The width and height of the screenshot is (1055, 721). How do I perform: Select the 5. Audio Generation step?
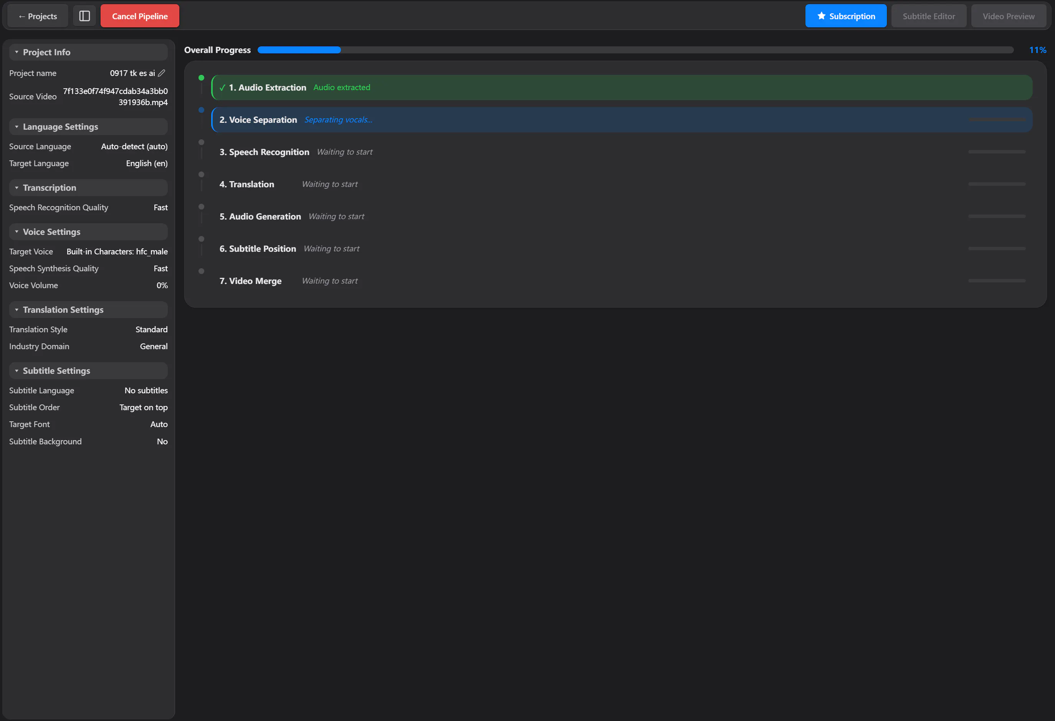click(622, 216)
